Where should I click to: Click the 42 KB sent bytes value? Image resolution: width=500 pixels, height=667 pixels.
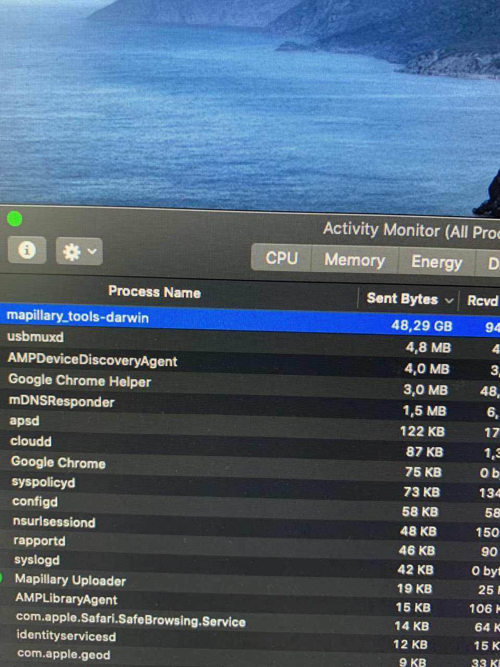tap(416, 570)
